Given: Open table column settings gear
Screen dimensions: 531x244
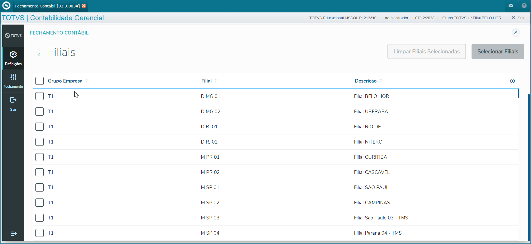Looking at the screenshot, I should coord(512,81).
